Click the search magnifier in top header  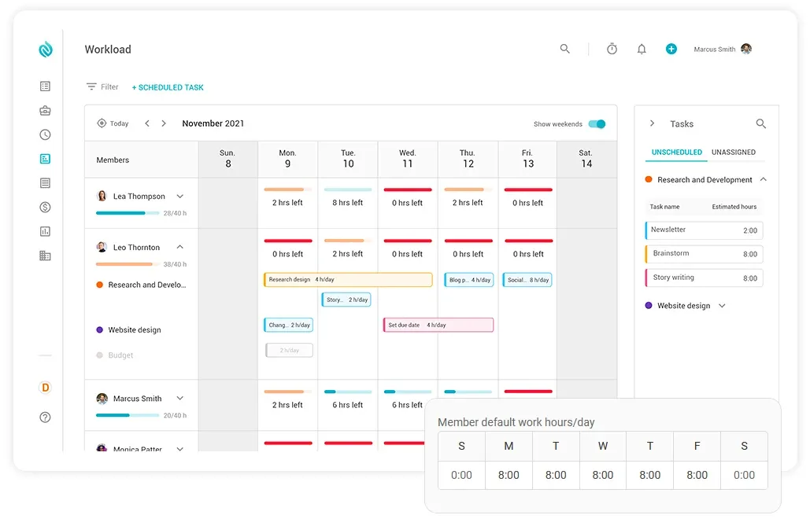pyautogui.click(x=564, y=49)
